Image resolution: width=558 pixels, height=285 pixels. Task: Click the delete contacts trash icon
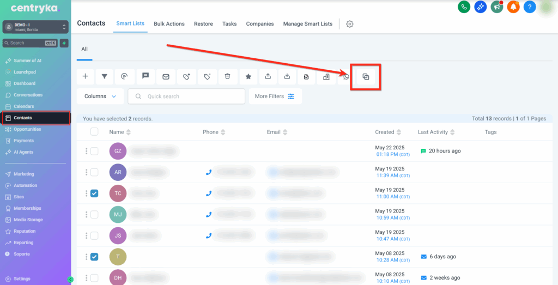click(x=228, y=77)
